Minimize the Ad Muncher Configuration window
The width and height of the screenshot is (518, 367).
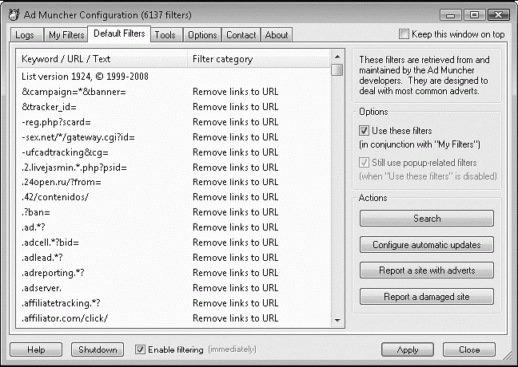[x=450, y=15]
